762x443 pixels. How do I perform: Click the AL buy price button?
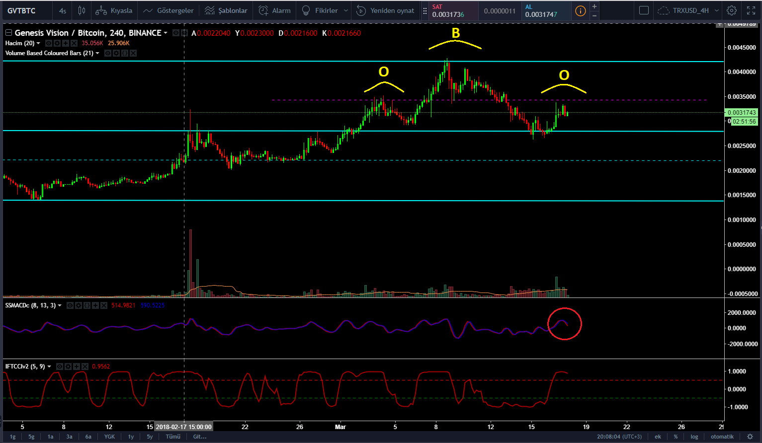[x=545, y=10]
